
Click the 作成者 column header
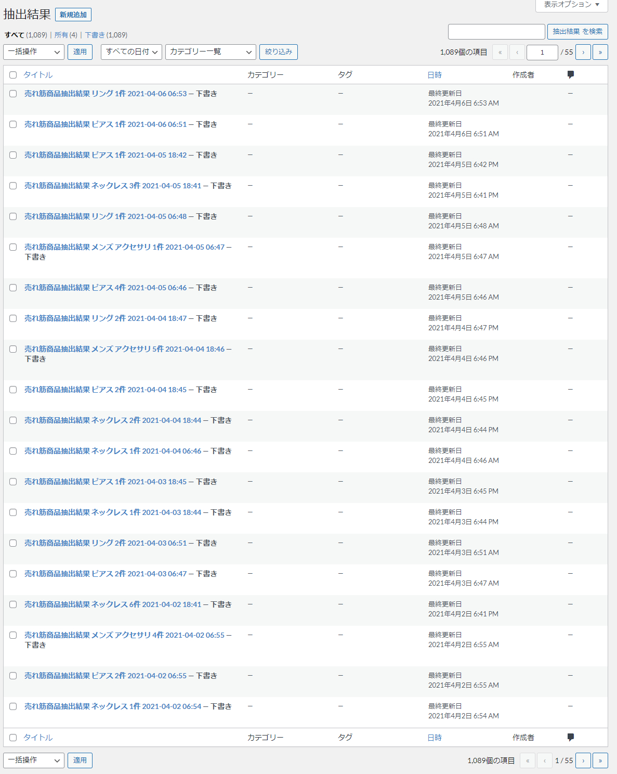(x=523, y=75)
